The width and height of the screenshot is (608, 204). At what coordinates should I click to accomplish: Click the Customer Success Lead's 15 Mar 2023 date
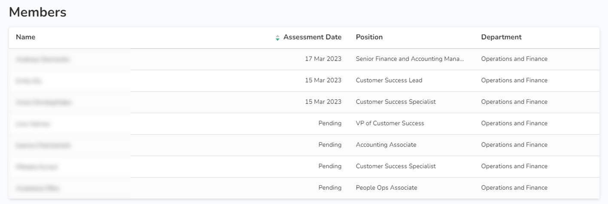pyautogui.click(x=323, y=80)
